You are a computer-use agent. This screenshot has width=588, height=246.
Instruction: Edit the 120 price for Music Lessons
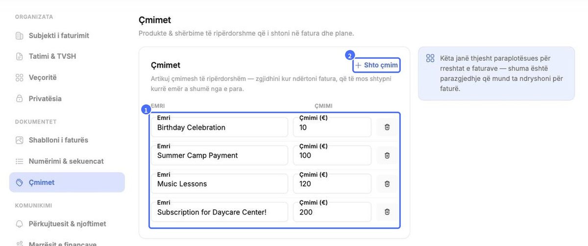pyautogui.click(x=332, y=184)
